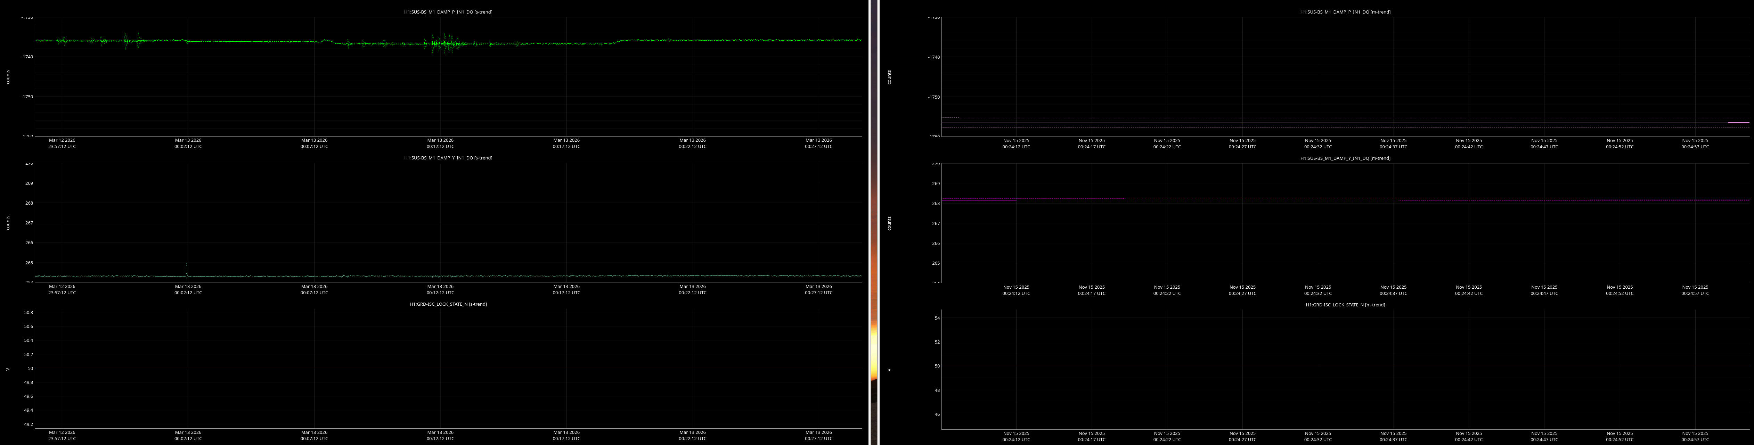The image size is (1754, 445).
Task: Click the H1:SUS-BS_M1_DAMP_P_IN1_DQ [m-trend] plot title
Action: [x=1345, y=11]
